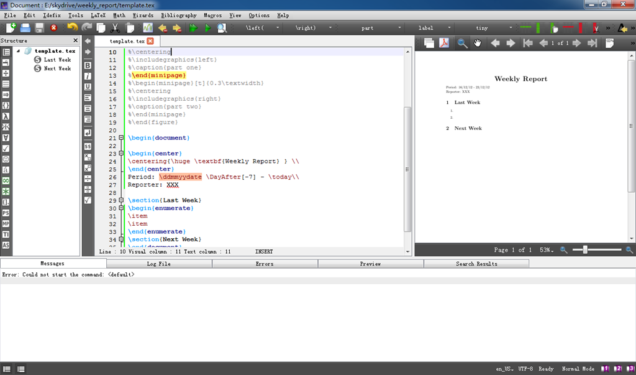Toggle fold marker at \begin{enumerate}
636x375 pixels.
point(122,208)
